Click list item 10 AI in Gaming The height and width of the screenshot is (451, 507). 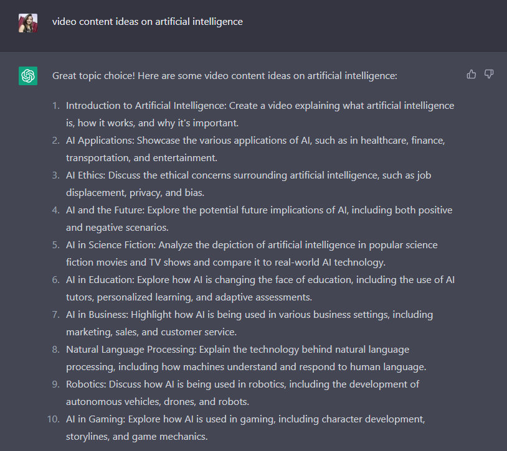[245, 428]
